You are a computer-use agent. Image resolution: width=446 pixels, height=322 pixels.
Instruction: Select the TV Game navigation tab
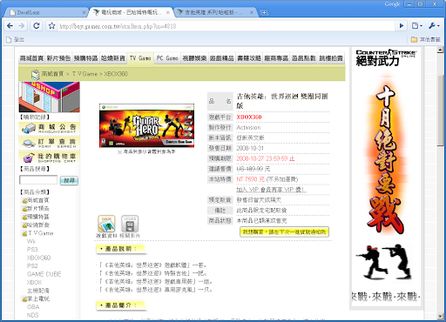[x=140, y=58]
